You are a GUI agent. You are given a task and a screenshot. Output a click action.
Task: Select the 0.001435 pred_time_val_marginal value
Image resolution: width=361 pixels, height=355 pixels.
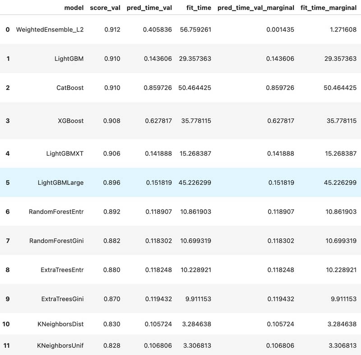click(x=280, y=30)
